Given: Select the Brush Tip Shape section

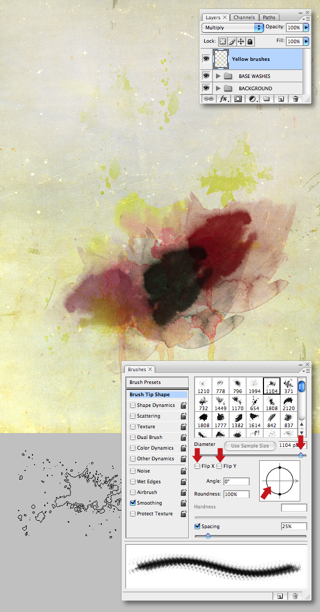Looking at the screenshot, I should [x=157, y=395].
